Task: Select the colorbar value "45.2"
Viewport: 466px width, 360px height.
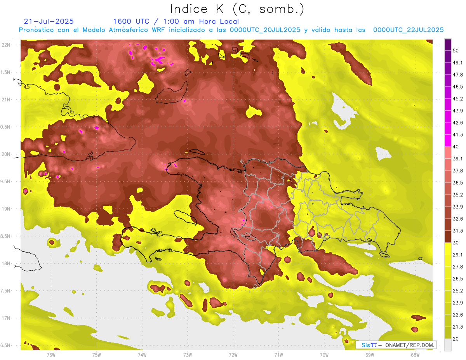Action: click(x=458, y=99)
